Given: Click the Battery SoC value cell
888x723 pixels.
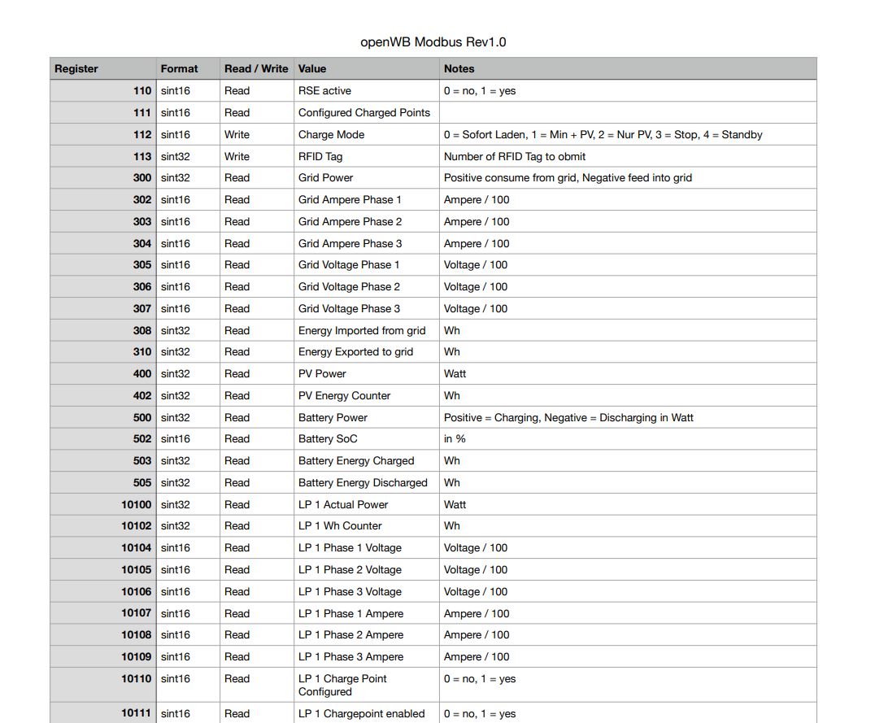Looking at the screenshot, I should point(367,439).
